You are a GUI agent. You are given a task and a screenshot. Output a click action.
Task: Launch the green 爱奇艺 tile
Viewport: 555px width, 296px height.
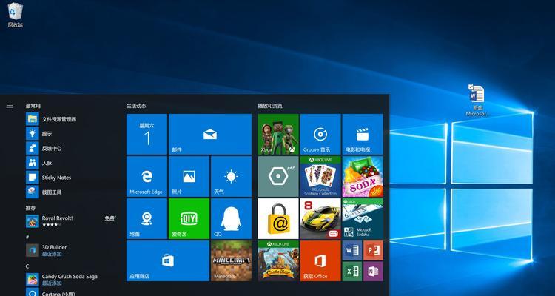pos(189,218)
